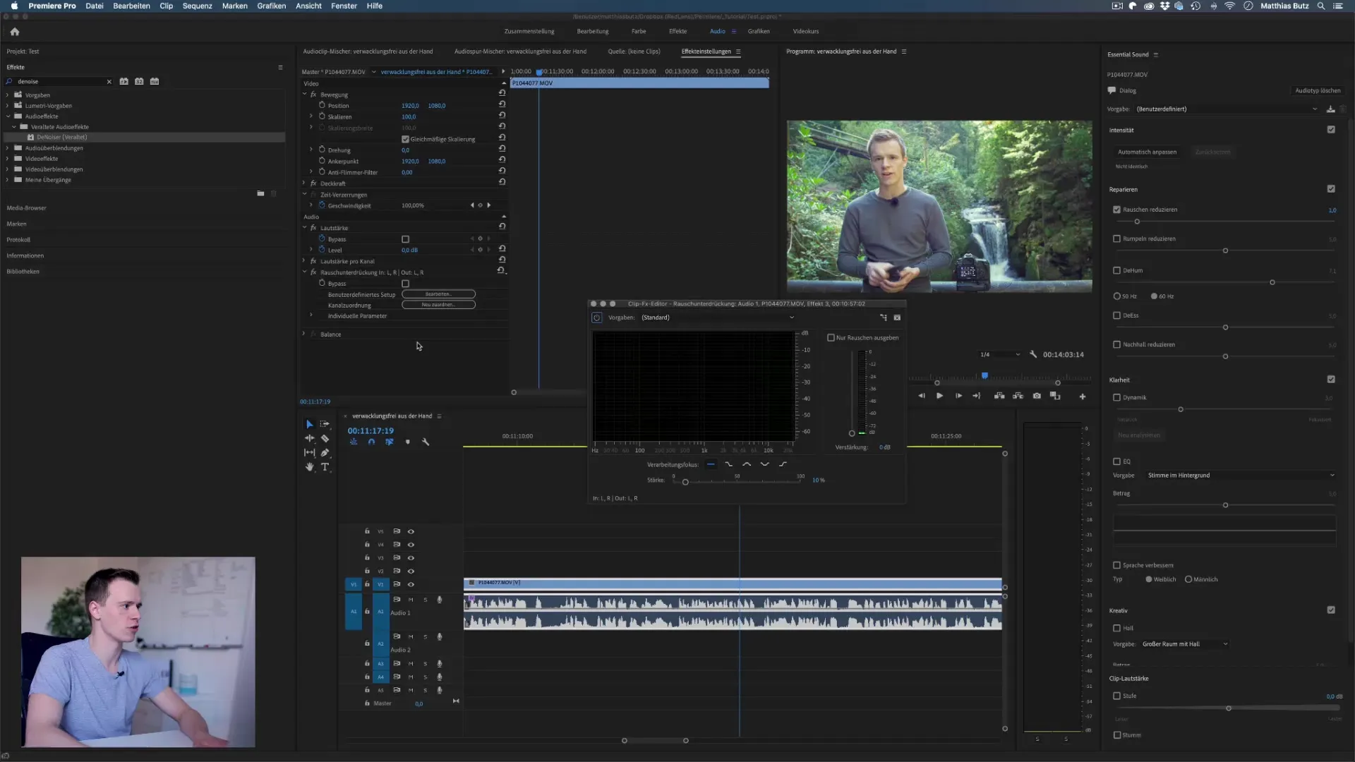Switch to Grafiken workspace
Screen dimensions: 1355x762
tap(759, 31)
